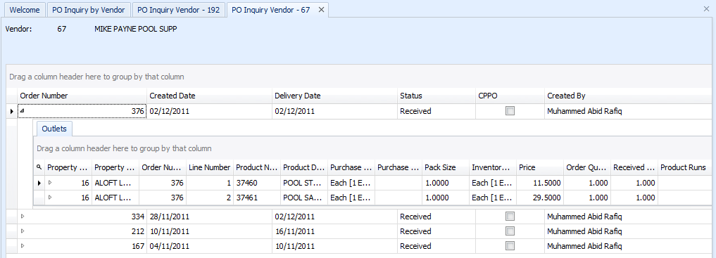This screenshot has width=716, height=258.
Task: Toggle CPPO checkbox for order 376
Action: 510,111
